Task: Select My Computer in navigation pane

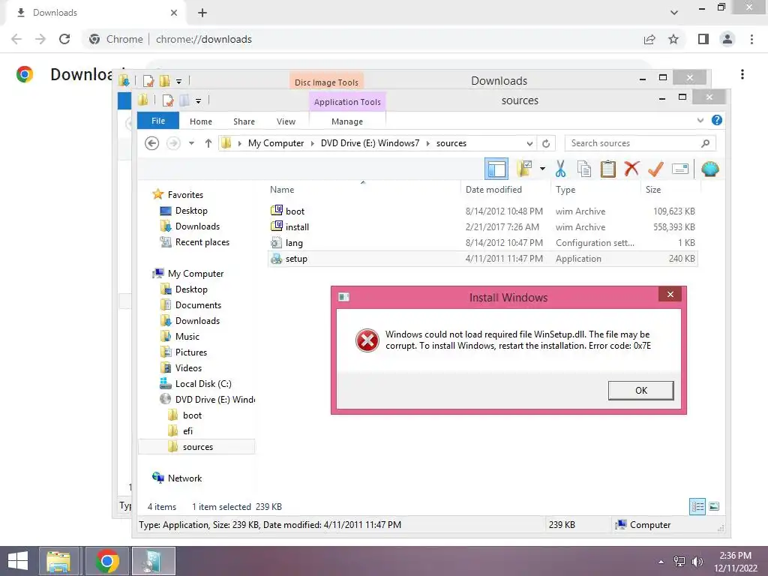Action: pyautogui.click(x=196, y=274)
